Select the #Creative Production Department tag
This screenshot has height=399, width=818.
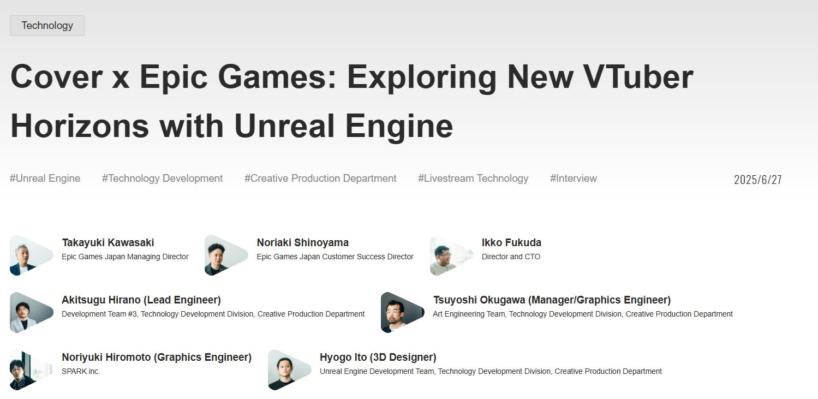tap(320, 178)
